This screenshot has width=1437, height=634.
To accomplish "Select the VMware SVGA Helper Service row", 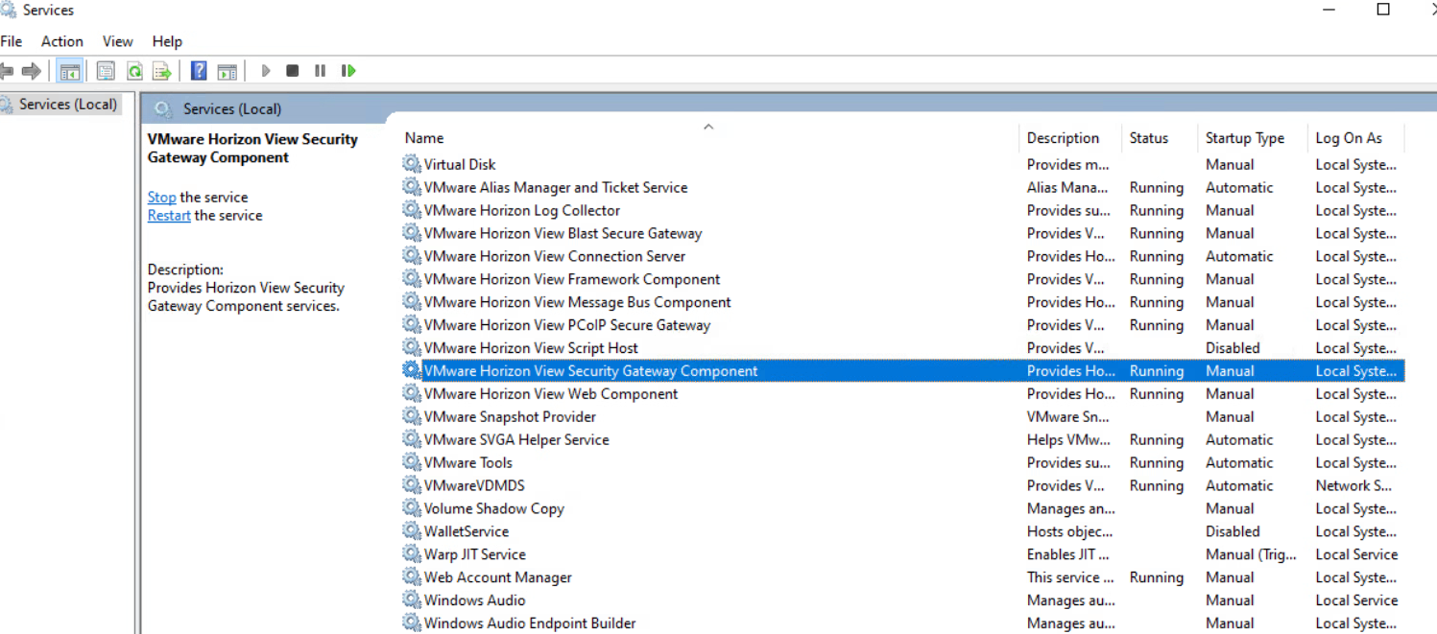I will 902,440.
